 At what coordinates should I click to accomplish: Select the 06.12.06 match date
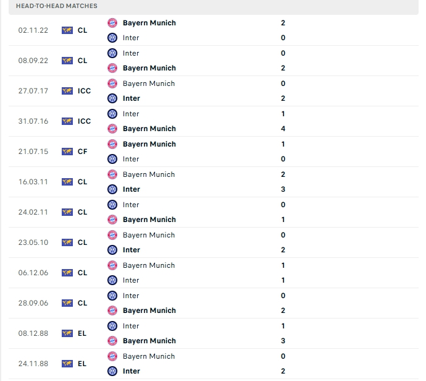pos(33,273)
